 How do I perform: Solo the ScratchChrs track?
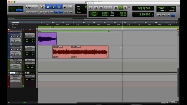(18, 49)
